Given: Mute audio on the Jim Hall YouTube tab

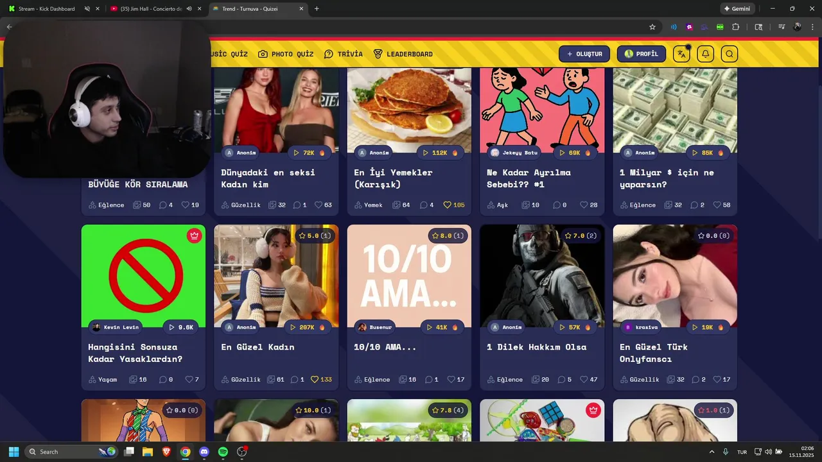Looking at the screenshot, I should 189,8.
